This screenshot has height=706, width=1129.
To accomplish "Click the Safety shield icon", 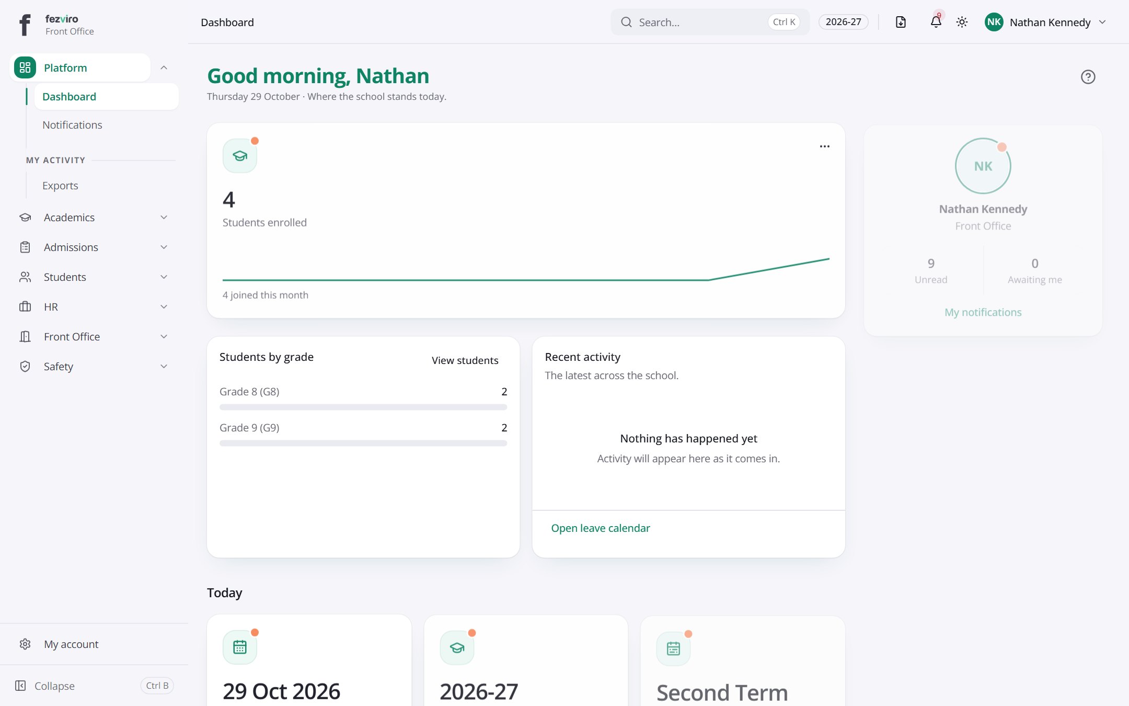I will pyautogui.click(x=25, y=366).
